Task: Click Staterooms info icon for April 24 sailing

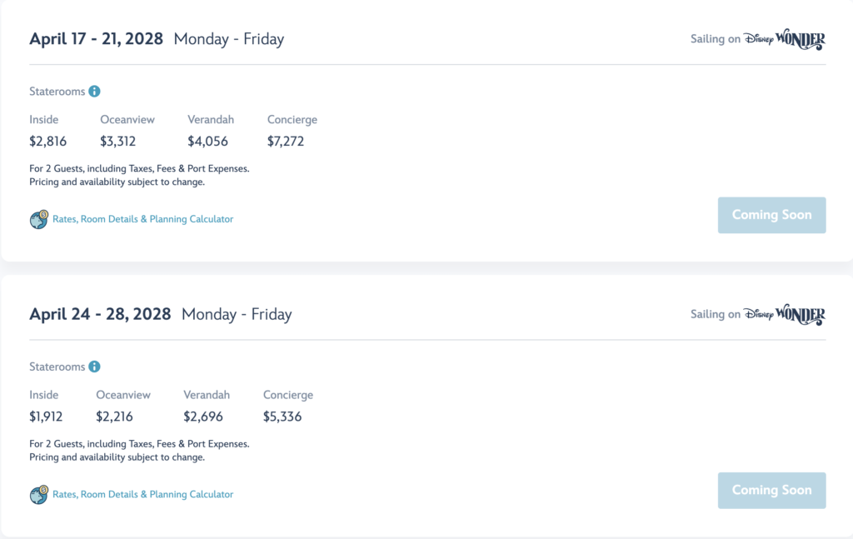Action: click(94, 367)
